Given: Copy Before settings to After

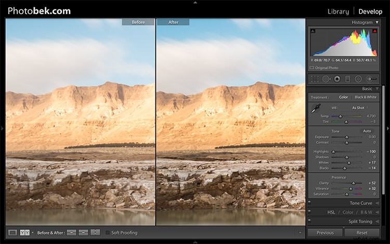Looking at the screenshot, I should (x=71, y=233).
